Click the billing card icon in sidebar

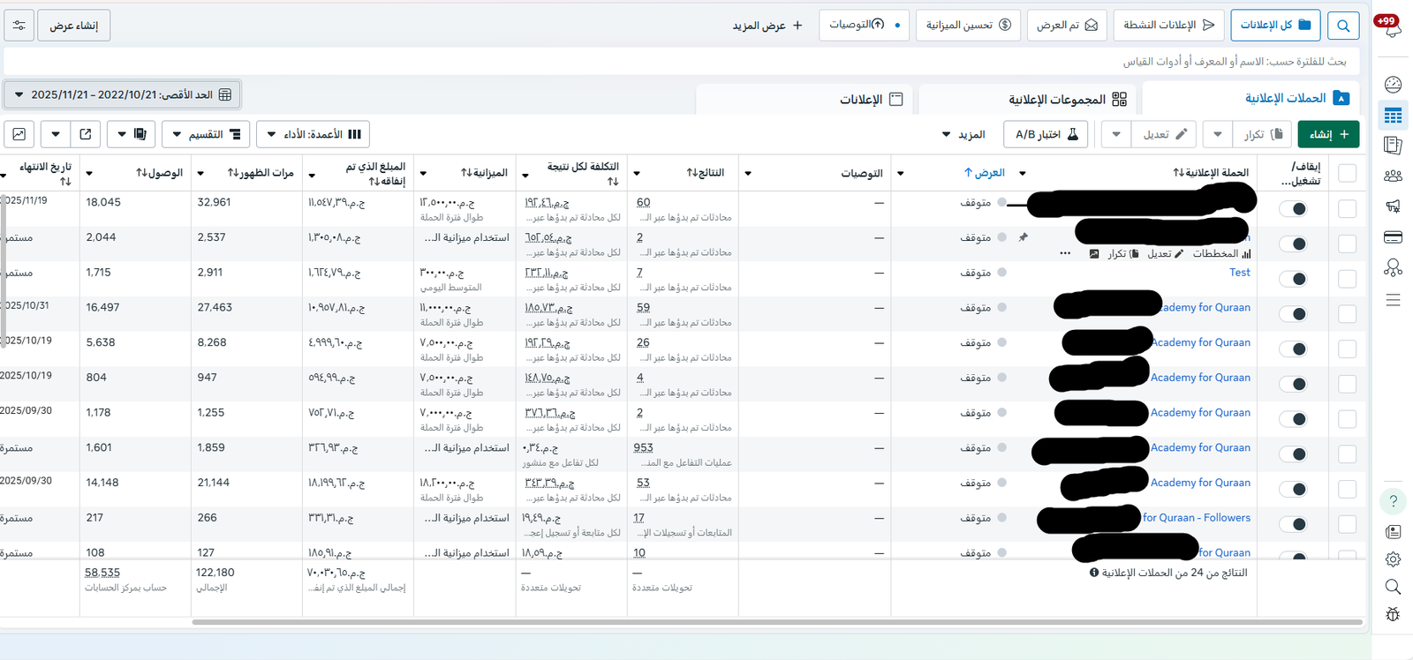coord(1393,237)
